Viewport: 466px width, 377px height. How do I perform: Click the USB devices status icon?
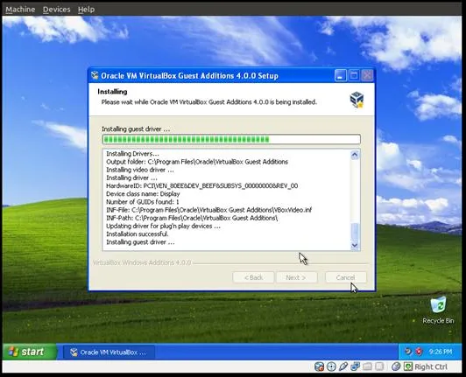[343, 367]
